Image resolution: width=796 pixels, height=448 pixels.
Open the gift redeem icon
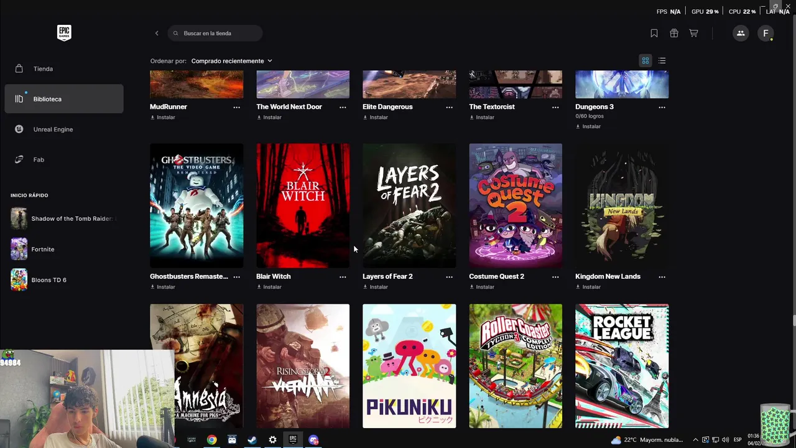[x=674, y=33]
